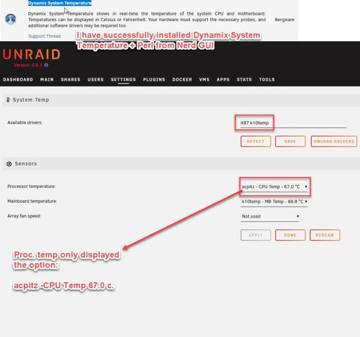Open the Tools tab
This screenshot has width=360, height=337.
click(267, 80)
